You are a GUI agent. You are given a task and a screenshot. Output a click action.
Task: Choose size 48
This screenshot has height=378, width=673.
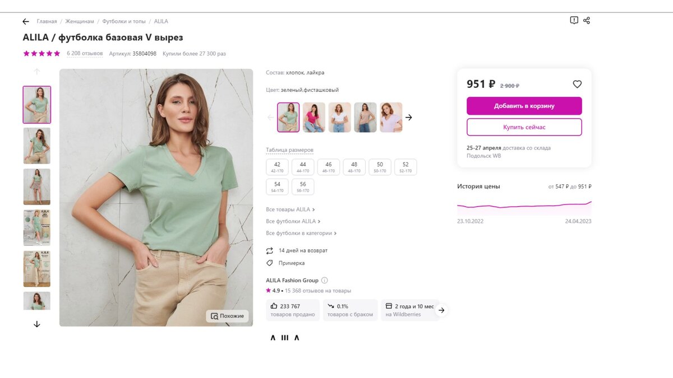pyautogui.click(x=354, y=167)
